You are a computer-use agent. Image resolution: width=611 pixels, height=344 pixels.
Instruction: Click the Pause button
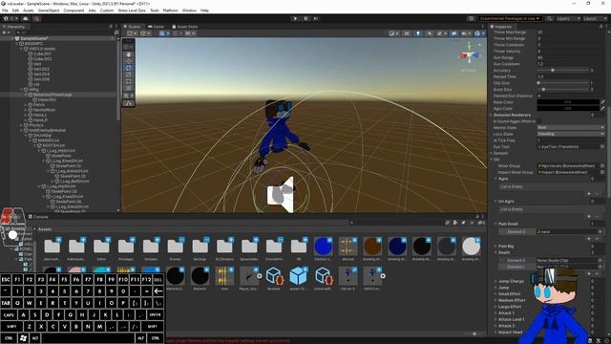click(305, 19)
